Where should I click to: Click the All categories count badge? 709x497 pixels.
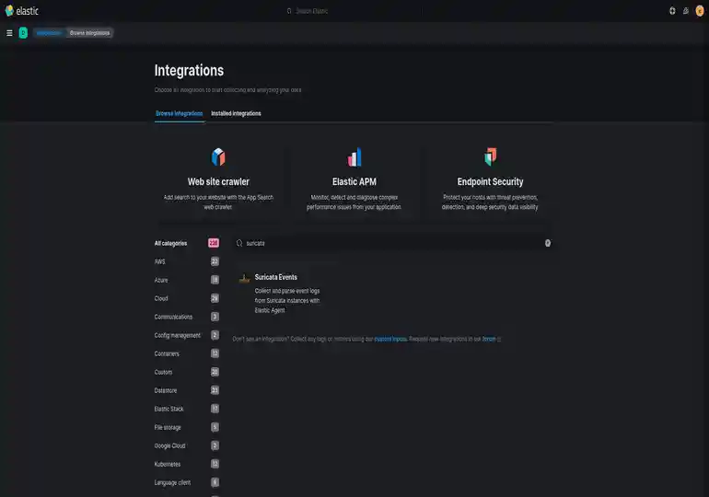tap(214, 243)
